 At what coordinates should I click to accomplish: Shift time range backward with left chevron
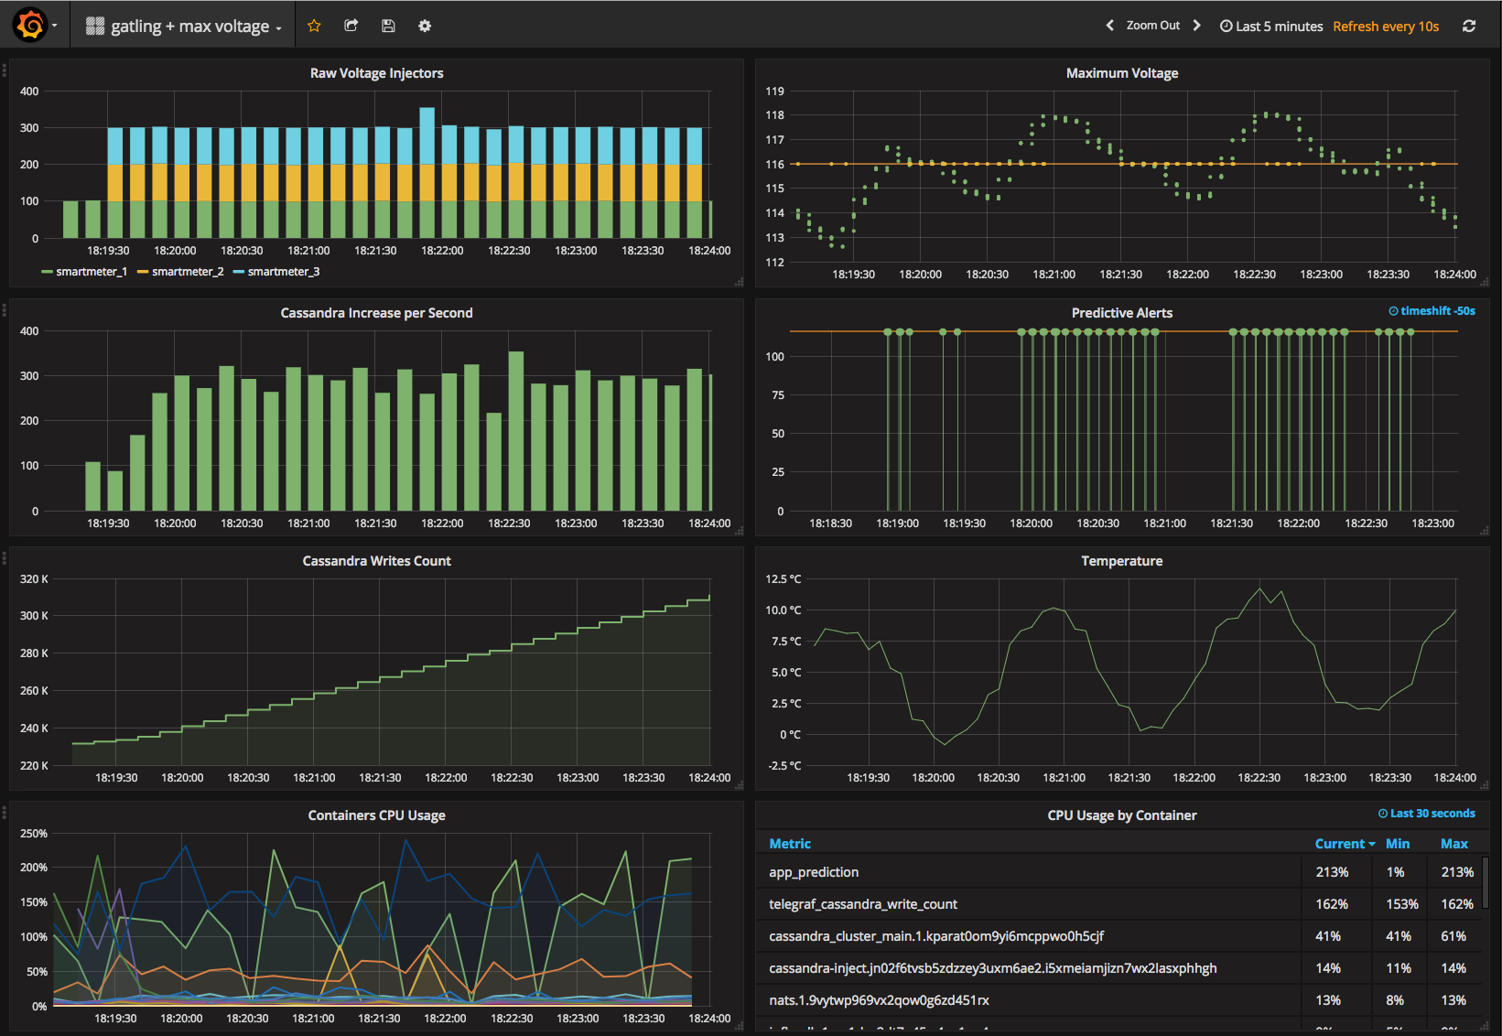click(x=1109, y=26)
